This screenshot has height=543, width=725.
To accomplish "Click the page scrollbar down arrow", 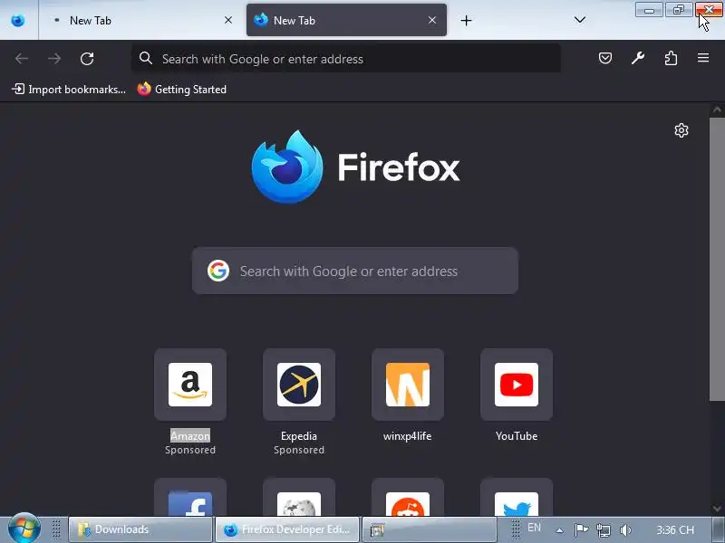I will click(717, 509).
